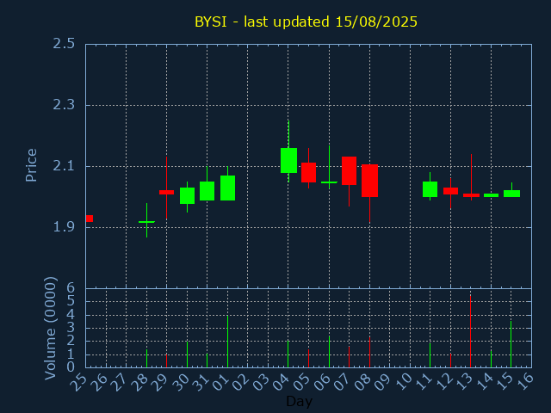Click the green volume bar for day 04
551x413 pixels.
pyautogui.click(x=288, y=354)
